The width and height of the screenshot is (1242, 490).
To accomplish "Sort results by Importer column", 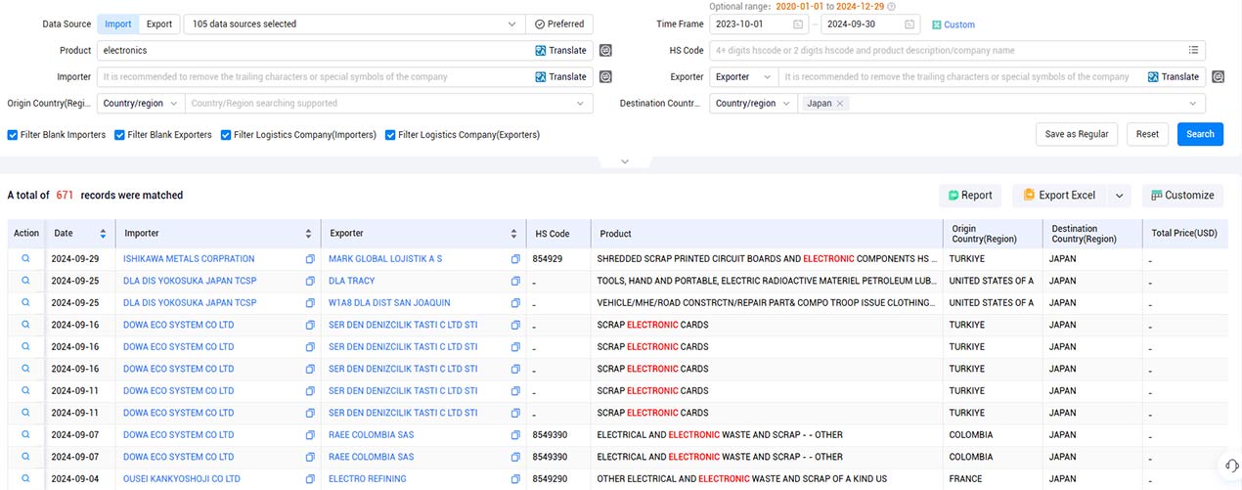I will coord(309,234).
